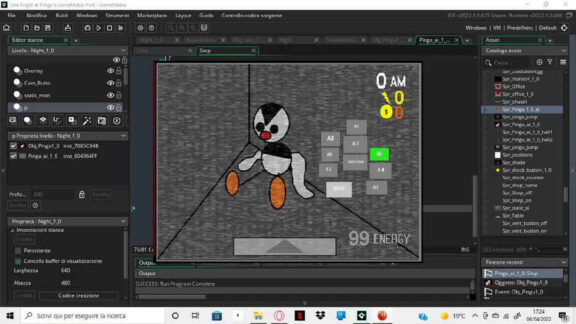Switch to the Crea event tab

(142, 51)
